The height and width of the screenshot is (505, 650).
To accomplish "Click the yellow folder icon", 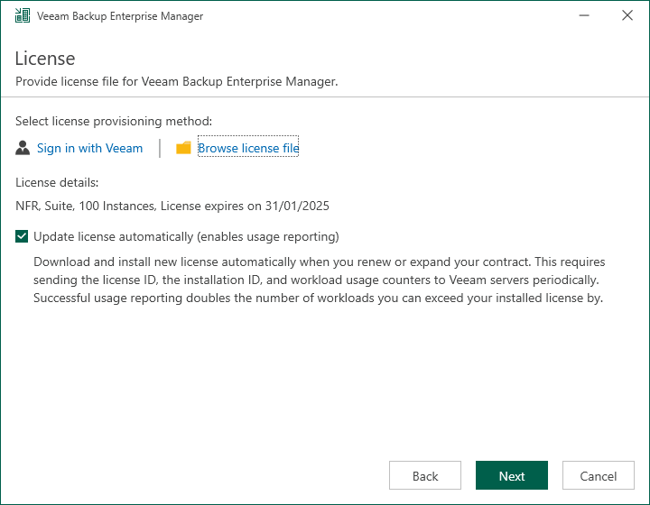I will click(183, 148).
